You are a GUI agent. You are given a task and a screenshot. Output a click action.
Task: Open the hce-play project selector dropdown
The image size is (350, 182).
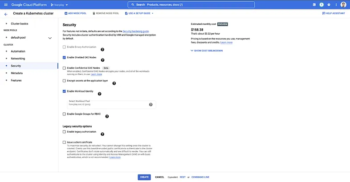(59, 5)
